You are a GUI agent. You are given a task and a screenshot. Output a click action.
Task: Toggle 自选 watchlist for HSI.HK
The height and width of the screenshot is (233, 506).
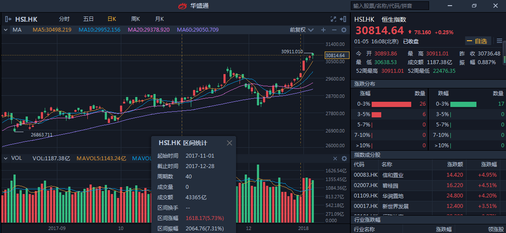coord(478,41)
